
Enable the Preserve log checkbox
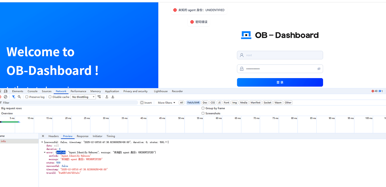pos(26,97)
